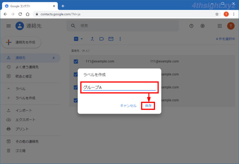Go to browser home page

[28, 14]
